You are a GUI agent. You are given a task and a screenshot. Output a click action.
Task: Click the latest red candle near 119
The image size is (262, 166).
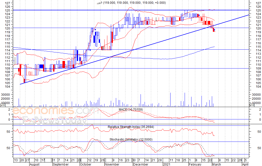click(214, 30)
